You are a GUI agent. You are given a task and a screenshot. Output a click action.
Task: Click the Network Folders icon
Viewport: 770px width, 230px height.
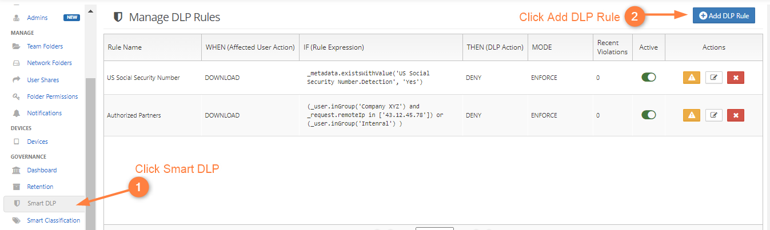point(17,63)
